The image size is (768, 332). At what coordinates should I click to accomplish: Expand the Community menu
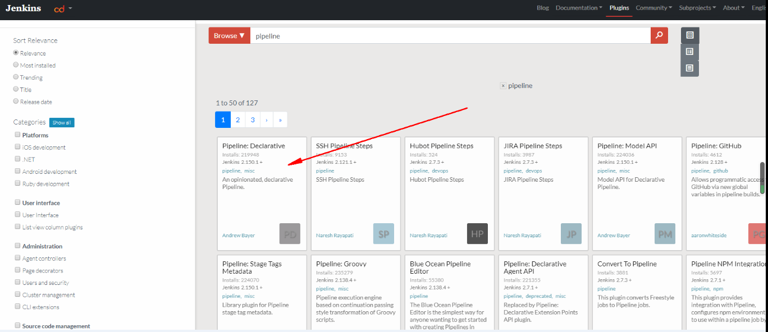654,8
